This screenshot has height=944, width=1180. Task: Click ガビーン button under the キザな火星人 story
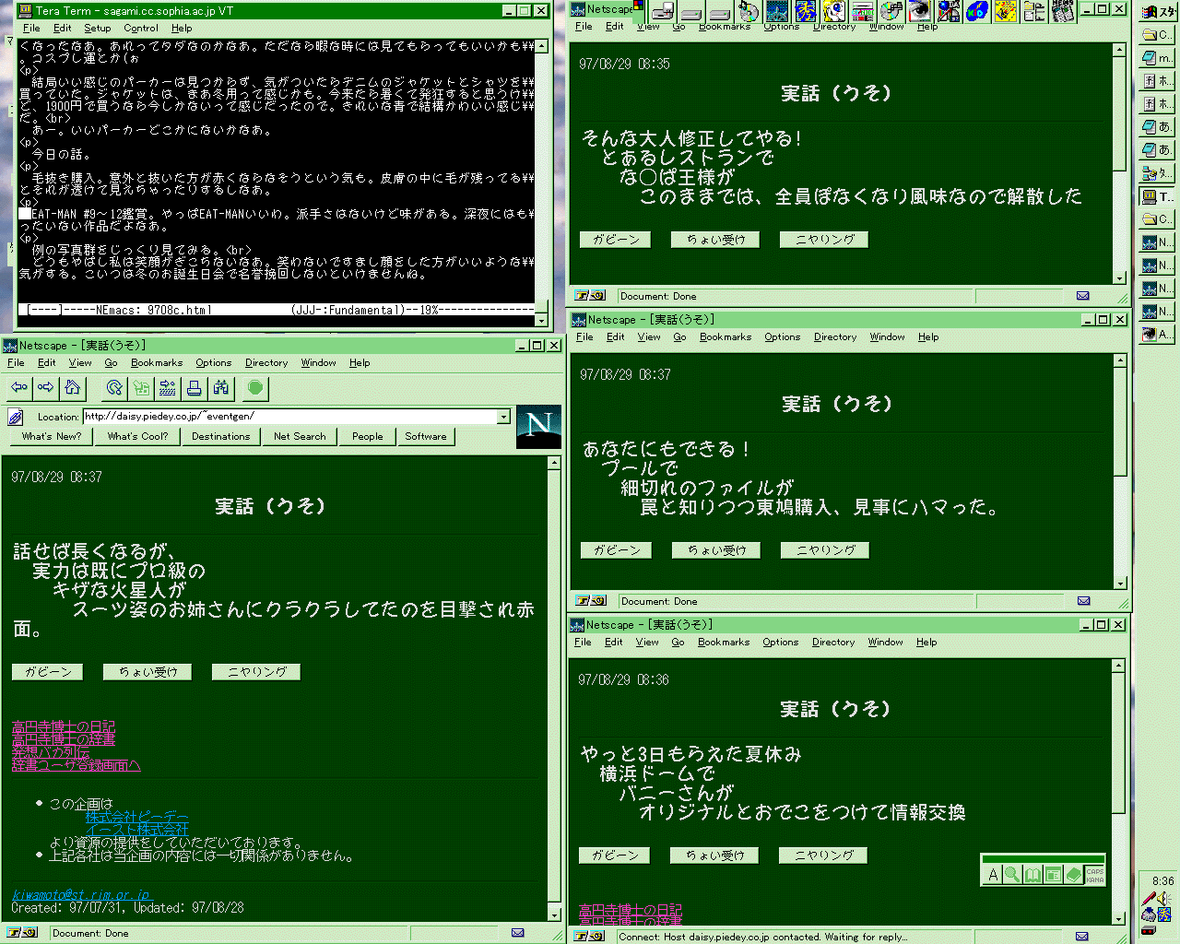click(48, 672)
